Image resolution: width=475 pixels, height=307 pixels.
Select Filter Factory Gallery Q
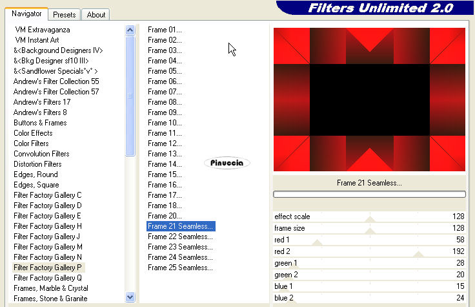[48, 278]
